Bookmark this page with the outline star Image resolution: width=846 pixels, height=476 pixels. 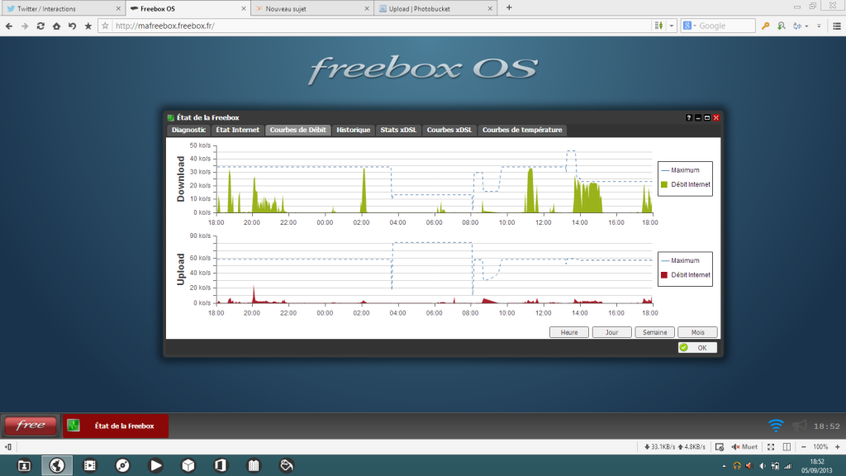point(105,26)
